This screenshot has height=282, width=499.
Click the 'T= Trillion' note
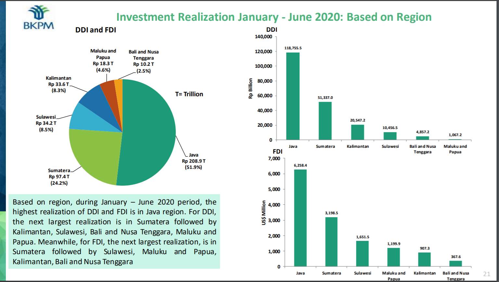(x=189, y=94)
